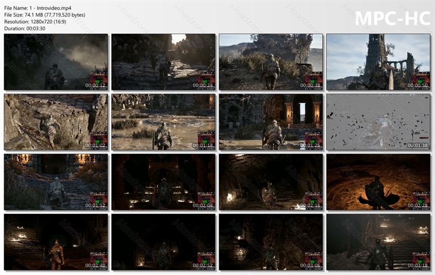Open the doorway thumbnail at 00:01:26
435x275 pixels.
271,122
